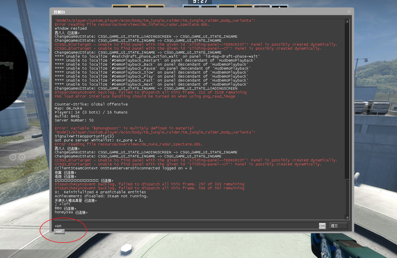Screen dimensions: 397x258
Task: Click the '#DemoPlayback_Slow' localize line
Action: (x=152, y=72)
